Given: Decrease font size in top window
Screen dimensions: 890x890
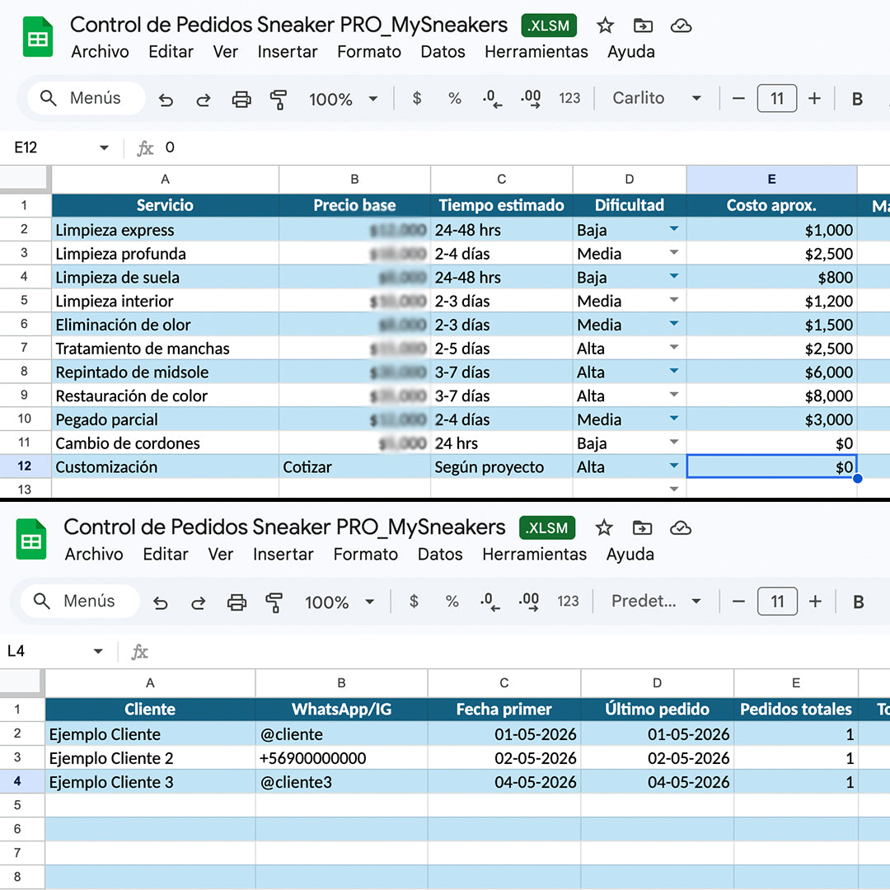Looking at the screenshot, I should click(x=738, y=99).
